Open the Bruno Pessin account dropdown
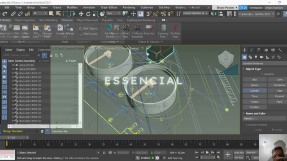Viewport: 287px width, 161px height. pyautogui.click(x=225, y=8)
